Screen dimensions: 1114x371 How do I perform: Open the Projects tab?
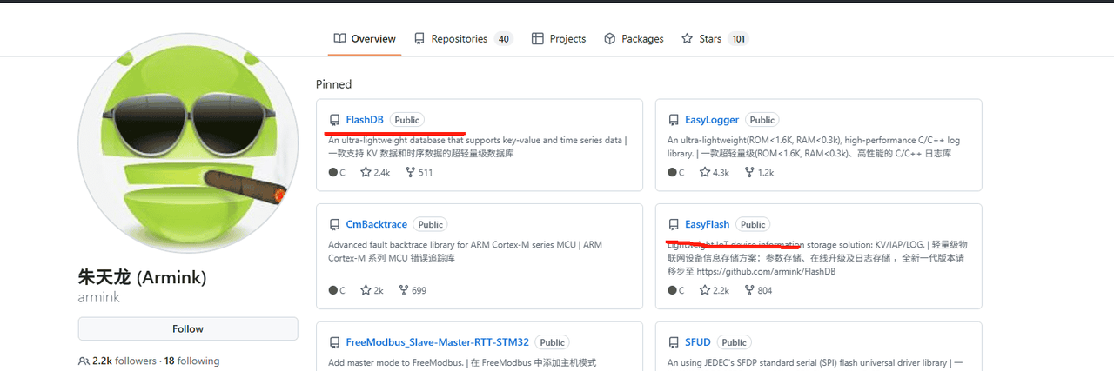pos(558,39)
